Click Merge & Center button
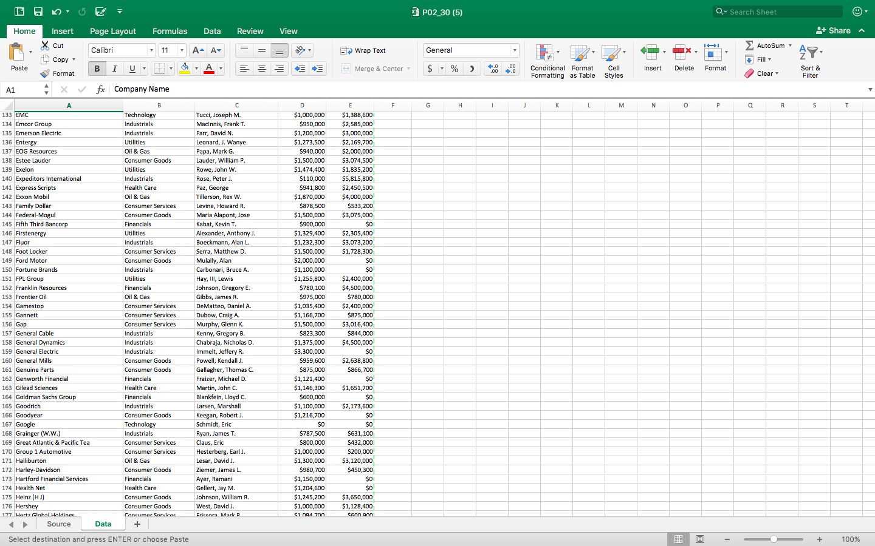 click(372, 69)
